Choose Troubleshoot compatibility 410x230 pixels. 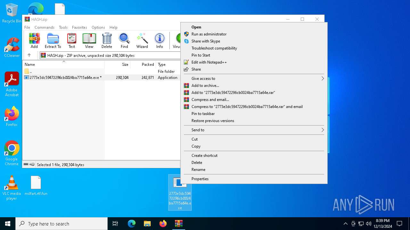click(x=254, y=48)
